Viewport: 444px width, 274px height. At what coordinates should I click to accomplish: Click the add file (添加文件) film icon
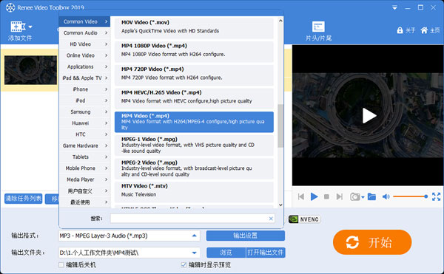[x=18, y=27]
